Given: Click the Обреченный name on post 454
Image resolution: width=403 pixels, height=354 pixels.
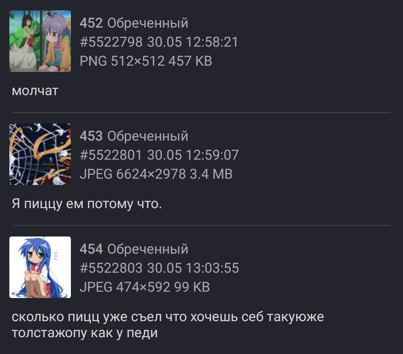Looking at the screenshot, I should (148, 249).
